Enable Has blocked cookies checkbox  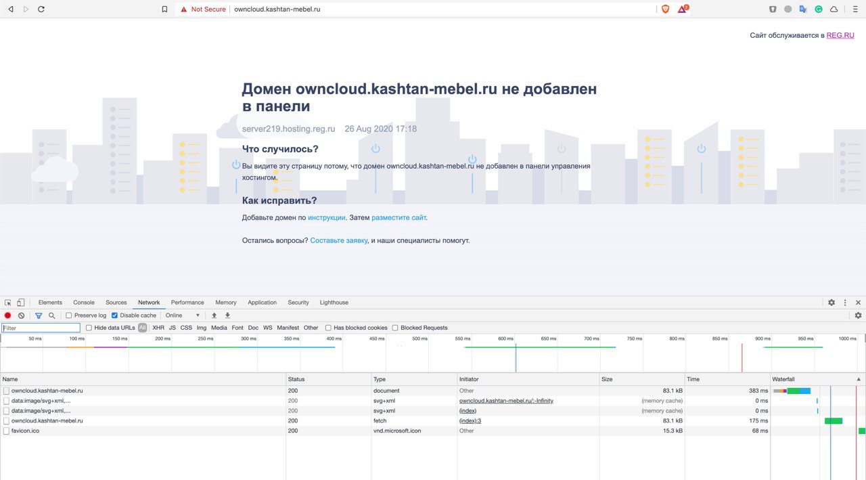click(x=328, y=328)
